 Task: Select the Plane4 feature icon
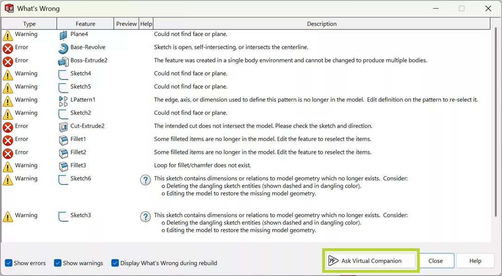click(x=63, y=34)
